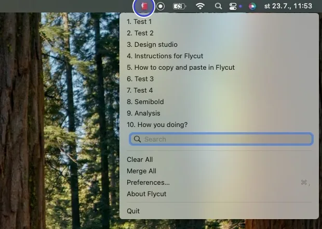Choose Merge All
The image size is (322, 229).
click(x=219, y=171)
